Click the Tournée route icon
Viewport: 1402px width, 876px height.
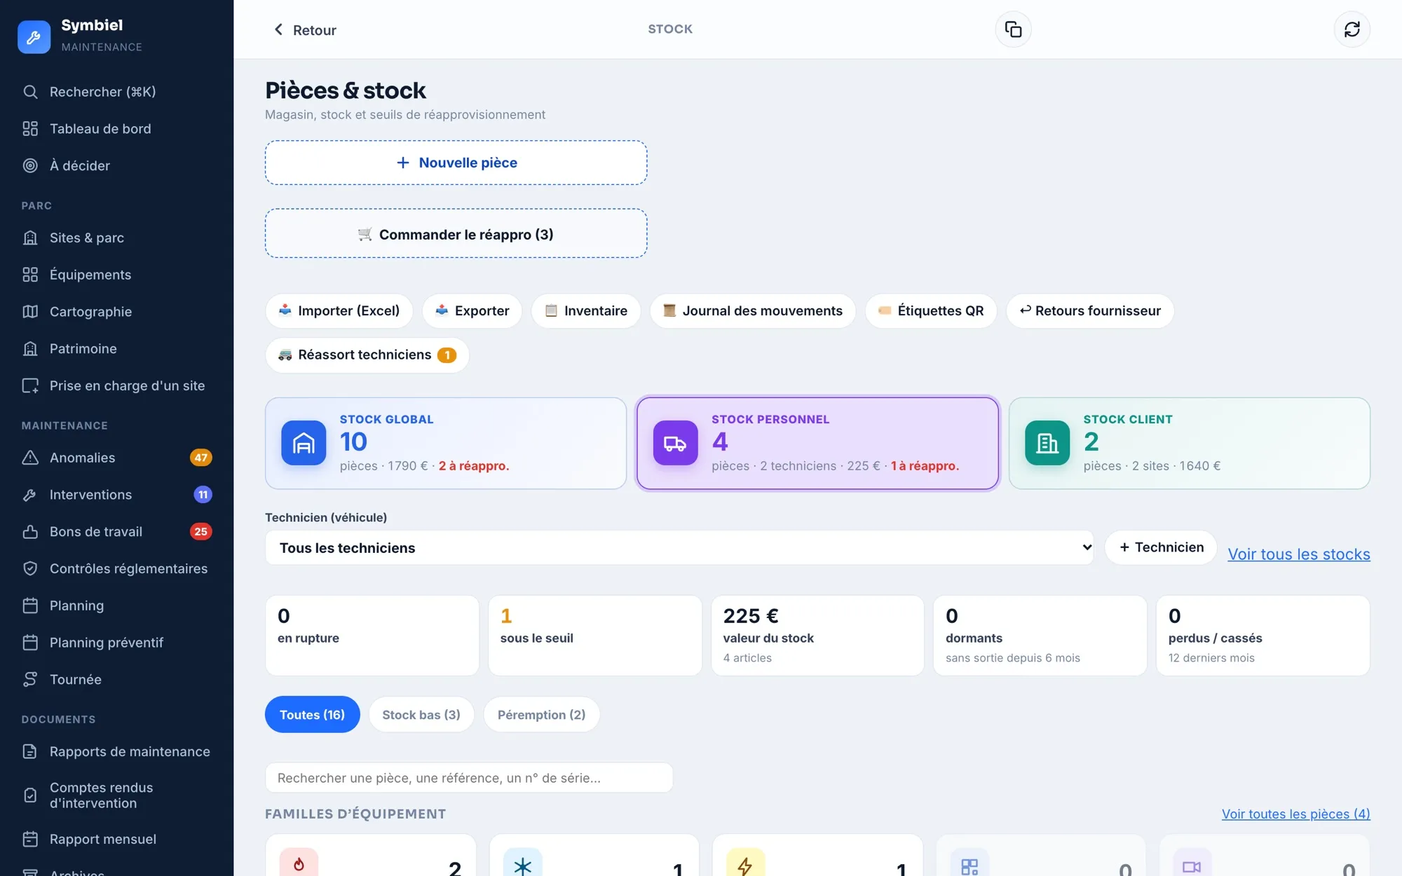30,680
